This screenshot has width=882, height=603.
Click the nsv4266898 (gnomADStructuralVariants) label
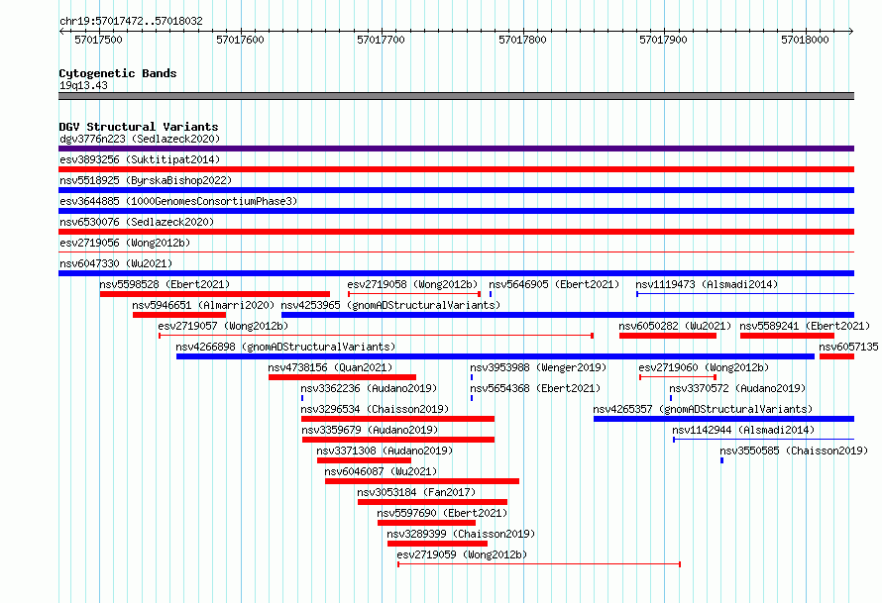285,347
